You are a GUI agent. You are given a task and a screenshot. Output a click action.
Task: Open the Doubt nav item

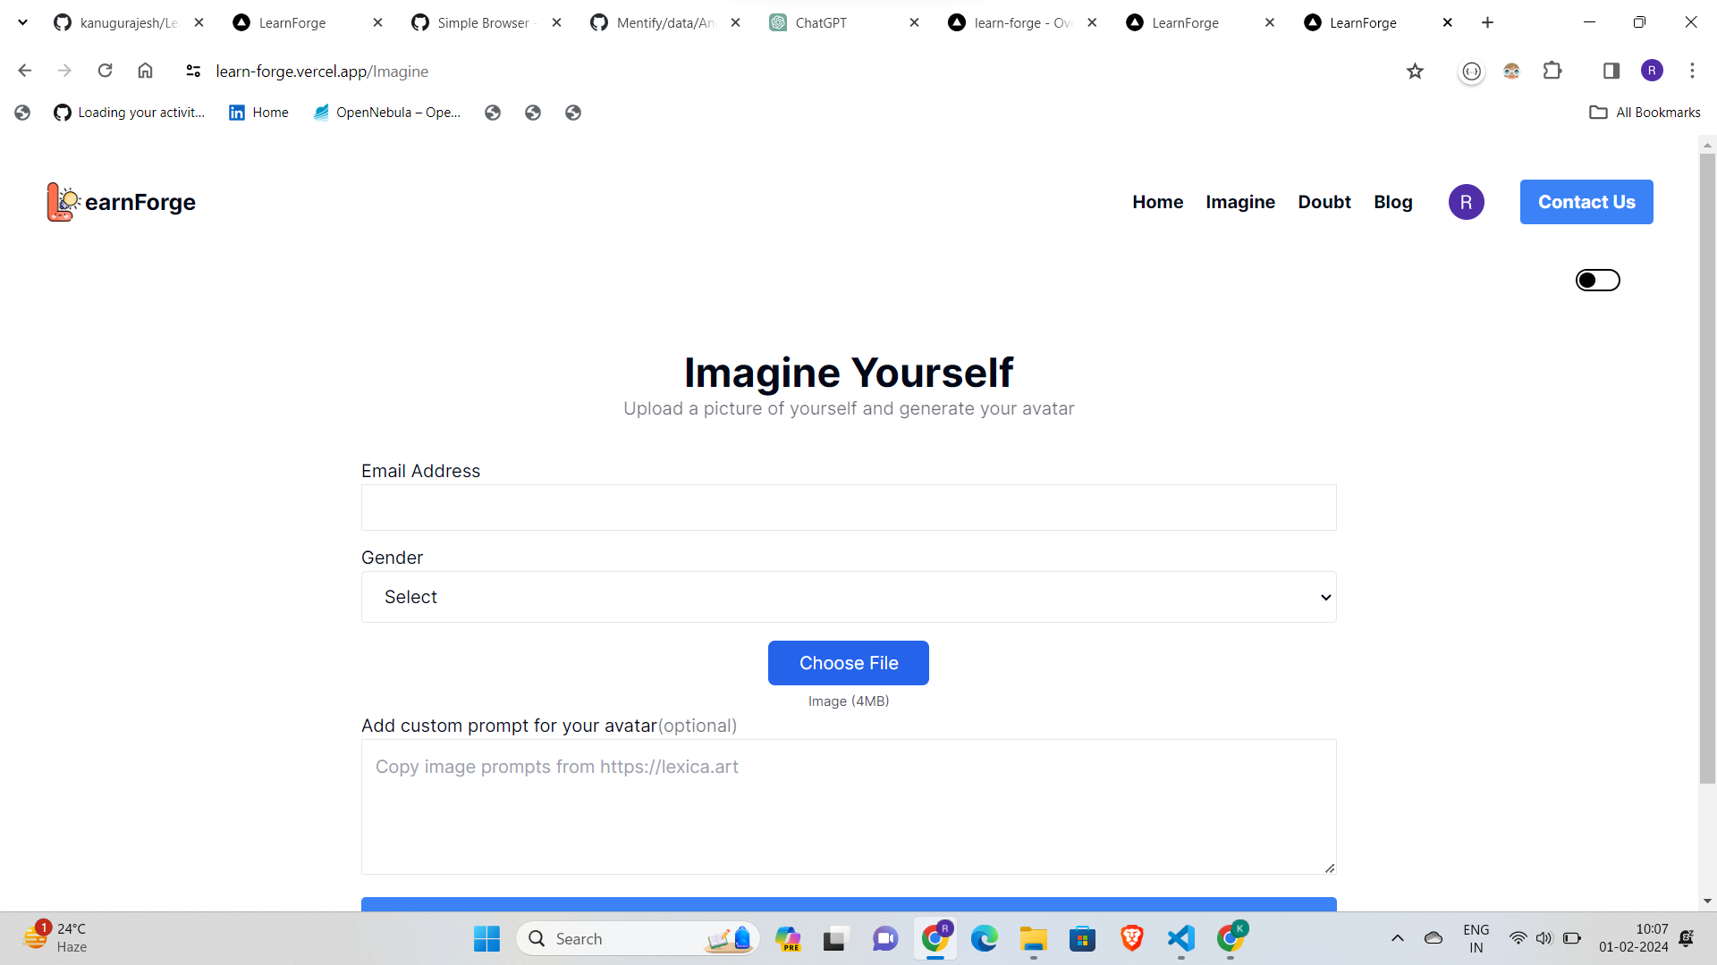click(x=1324, y=202)
